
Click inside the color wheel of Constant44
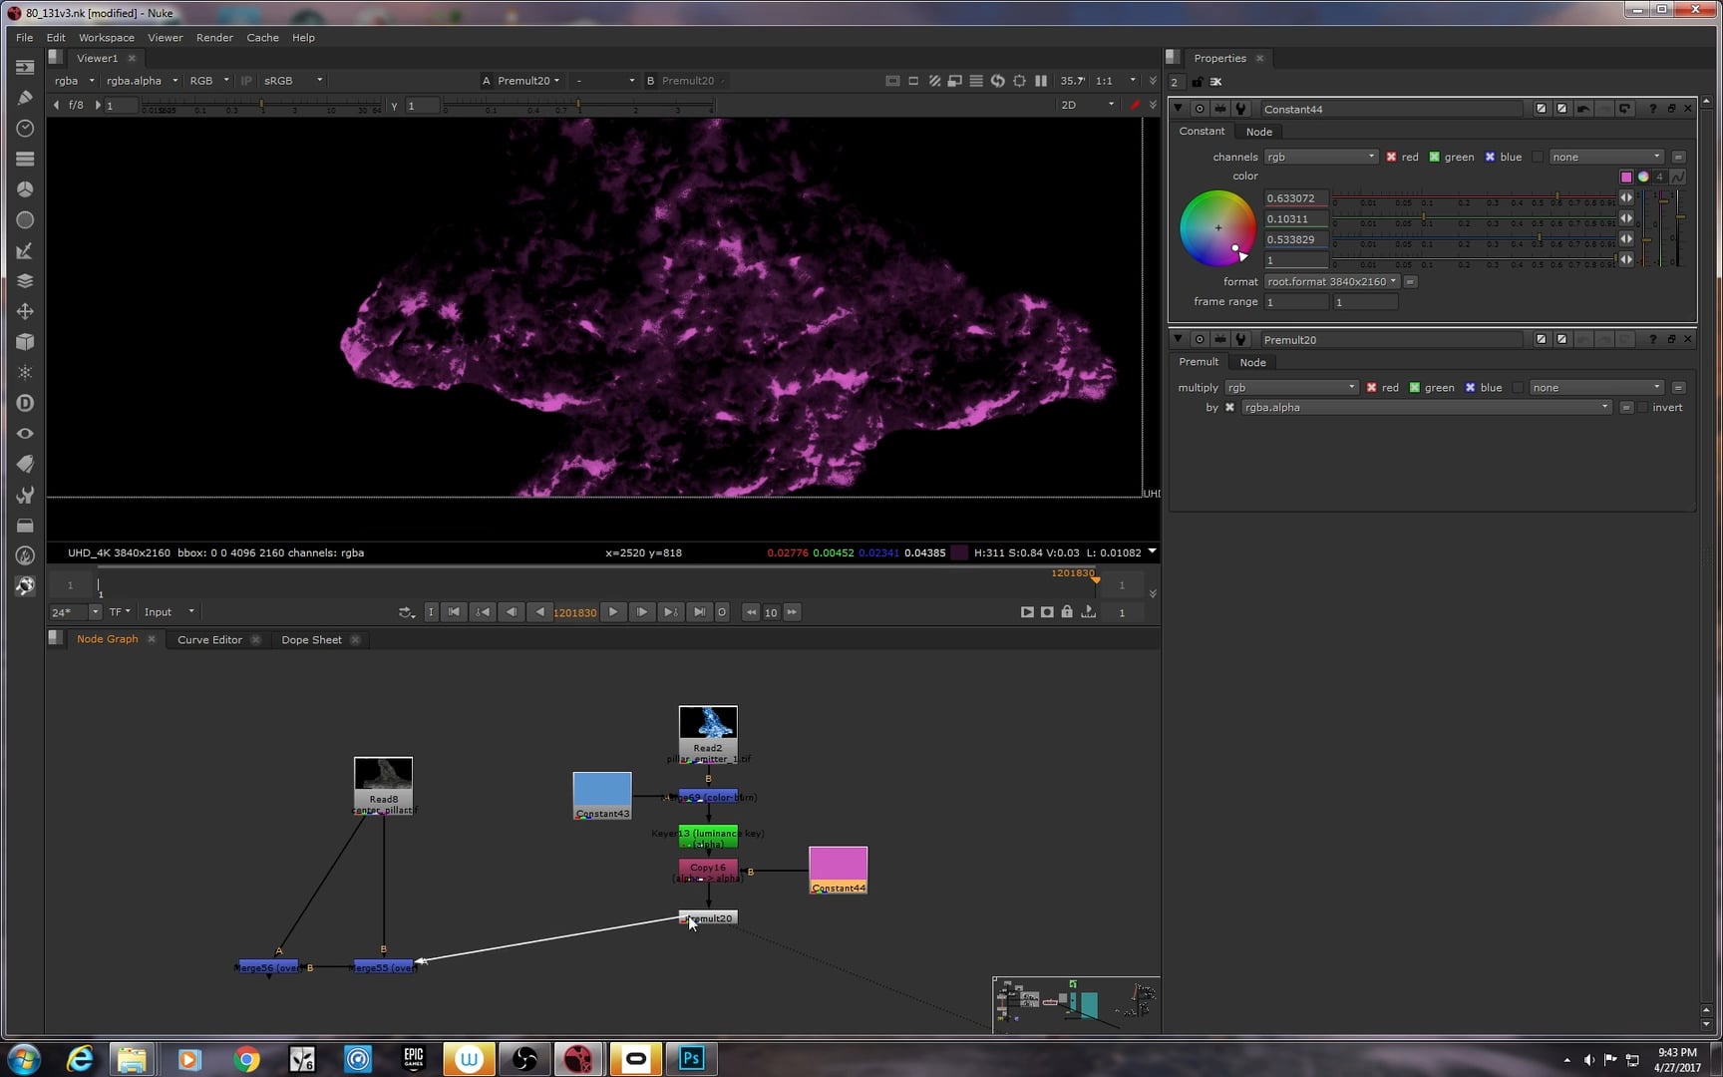coord(1218,227)
